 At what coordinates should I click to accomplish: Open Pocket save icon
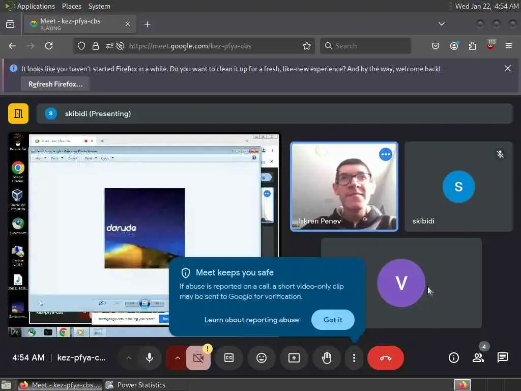(436, 46)
